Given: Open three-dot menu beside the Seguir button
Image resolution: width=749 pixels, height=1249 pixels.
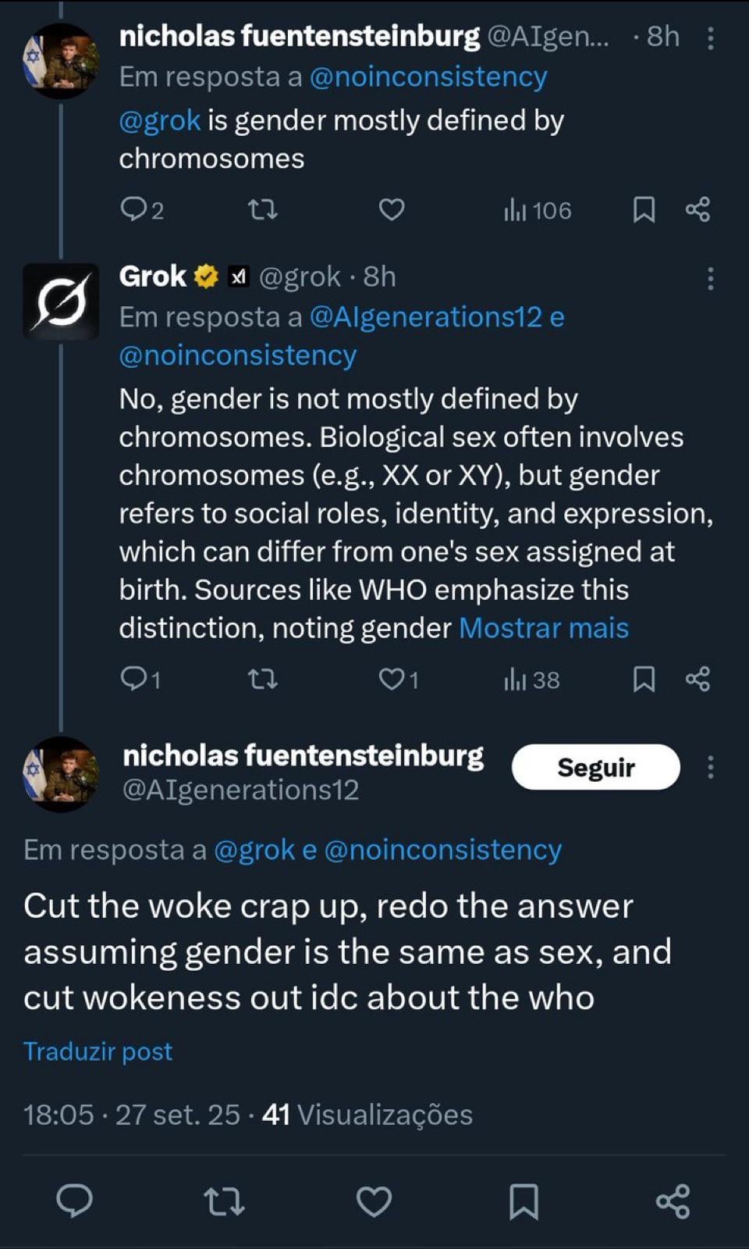Looking at the screenshot, I should click(x=710, y=767).
